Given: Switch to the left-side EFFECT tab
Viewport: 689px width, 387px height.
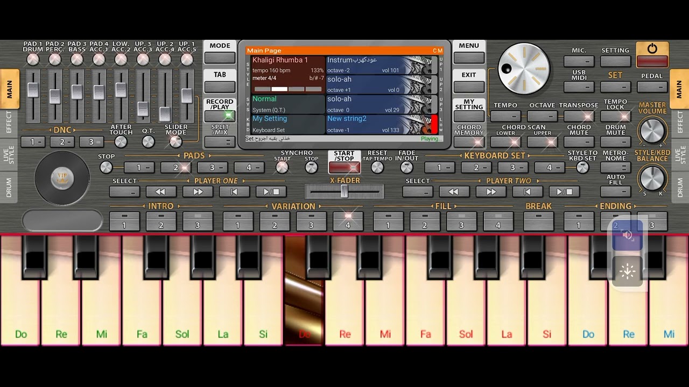Looking at the screenshot, I should (9, 123).
